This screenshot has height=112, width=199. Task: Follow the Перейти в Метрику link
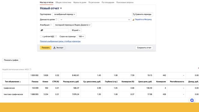tap(143, 20)
